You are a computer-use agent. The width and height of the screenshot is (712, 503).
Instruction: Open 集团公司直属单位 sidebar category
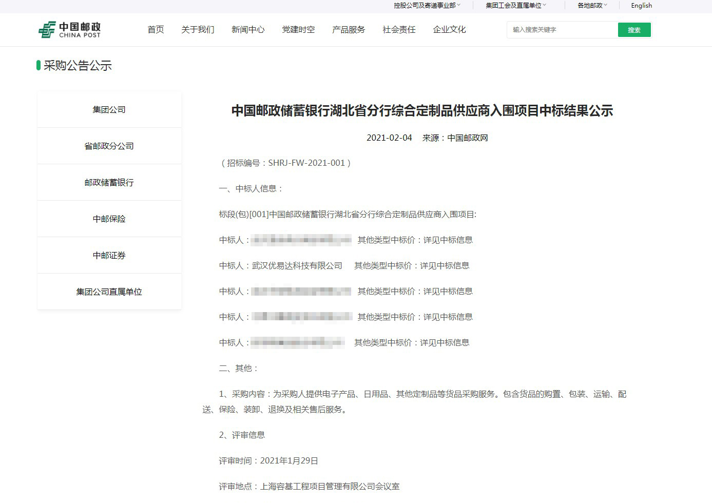tap(109, 292)
